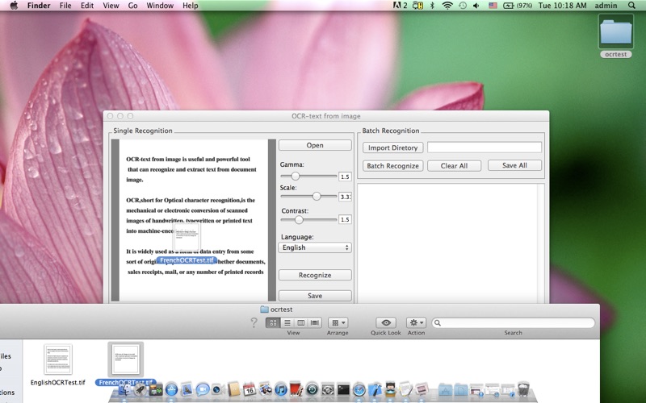Click the Save button under Recognize
Image resolution: width=646 pixels, height=403 pixels.
pyautogui.click(x=315, y=296)
